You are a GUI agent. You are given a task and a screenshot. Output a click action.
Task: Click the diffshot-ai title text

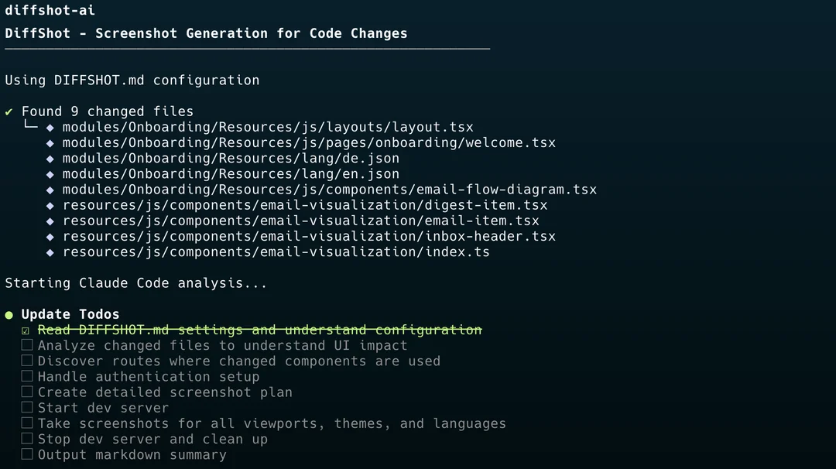tap(50, 10)
